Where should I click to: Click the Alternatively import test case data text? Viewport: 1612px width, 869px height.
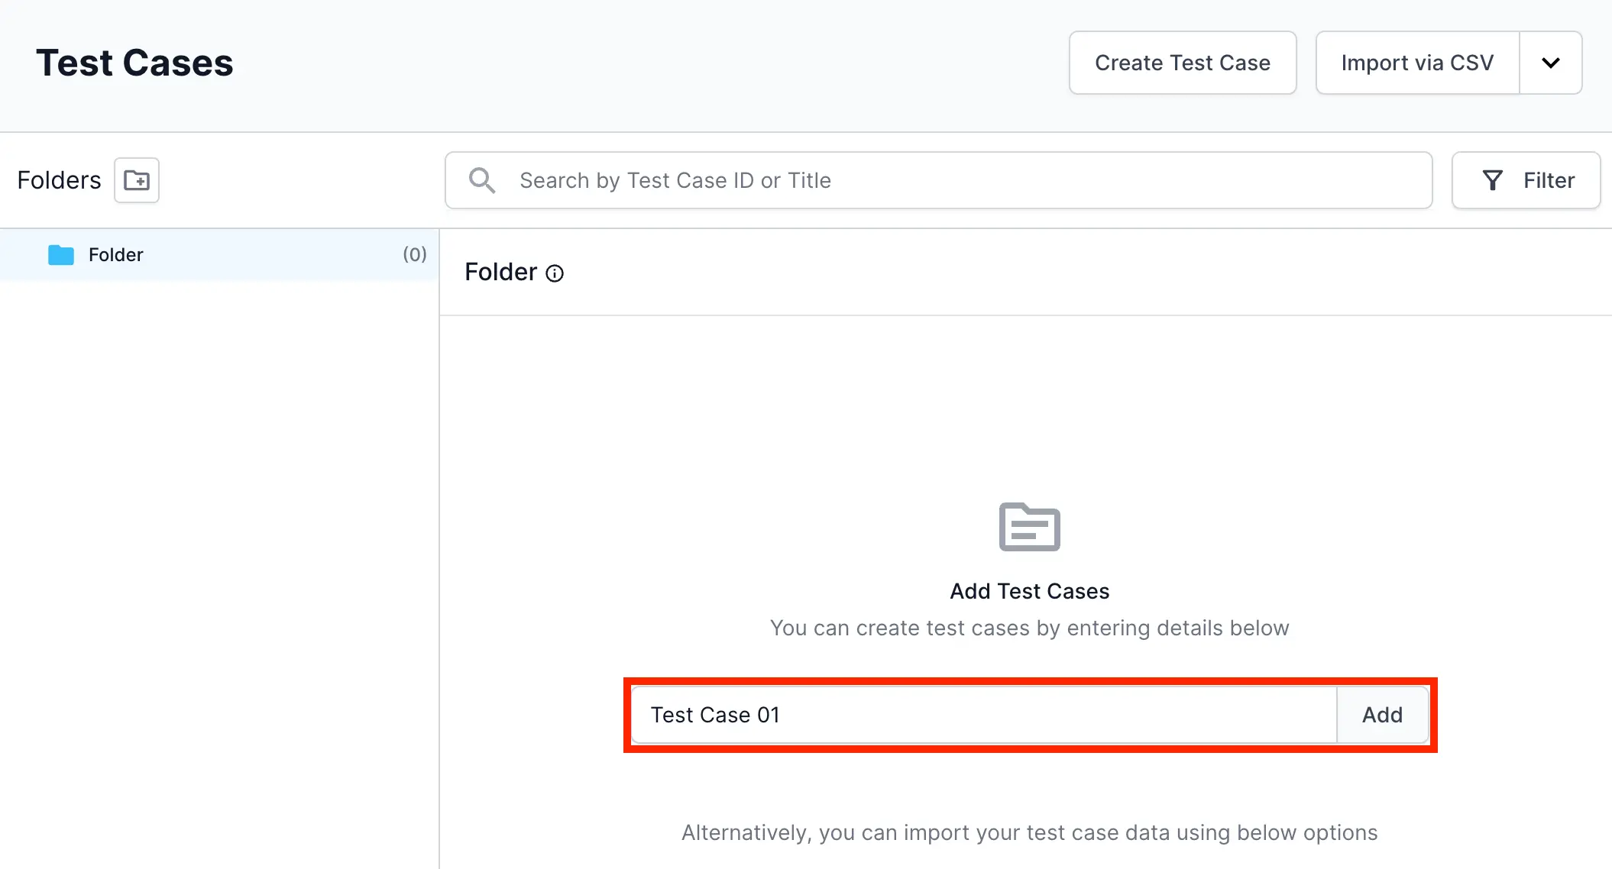click(x=1029, y=832)
